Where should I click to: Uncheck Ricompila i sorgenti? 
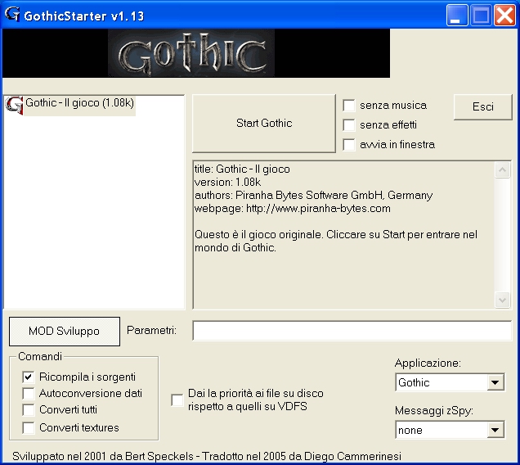point(29,377)
